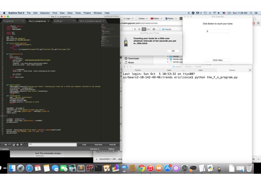Open Messages from the Dock
Viewport: 261px width, 185px height.
[55, 168]
